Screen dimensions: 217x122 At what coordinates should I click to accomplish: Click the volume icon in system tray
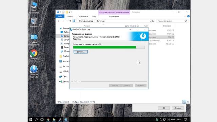[168, 119]
